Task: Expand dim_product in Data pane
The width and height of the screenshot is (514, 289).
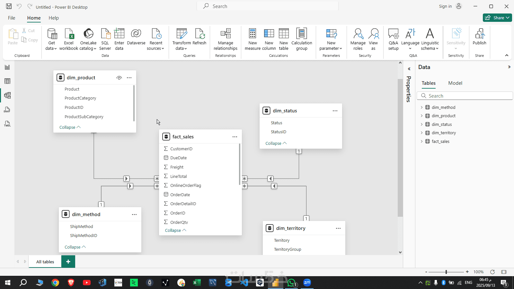Action: tap(422, 116)
